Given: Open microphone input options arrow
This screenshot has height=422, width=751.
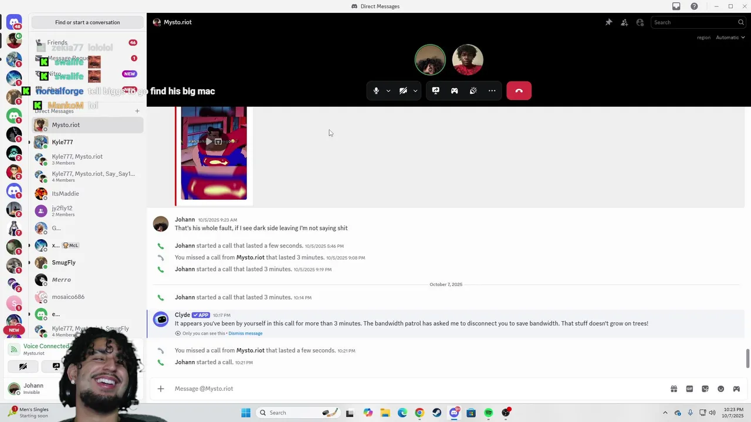Looking at the screenshot, I should pyautogui.click(x=388, y=91).
